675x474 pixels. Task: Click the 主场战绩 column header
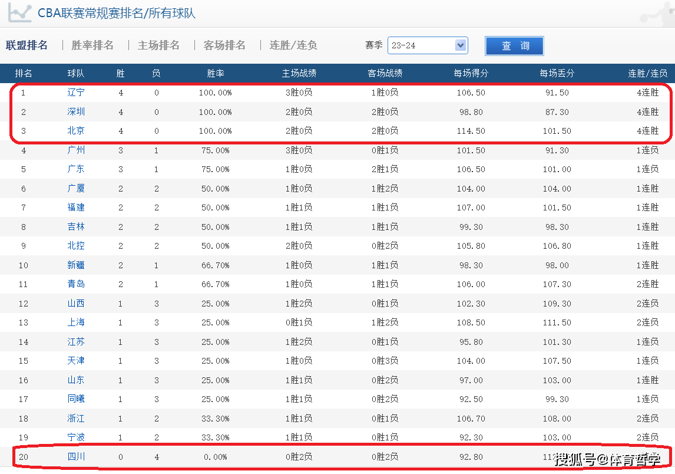[299, 73]
